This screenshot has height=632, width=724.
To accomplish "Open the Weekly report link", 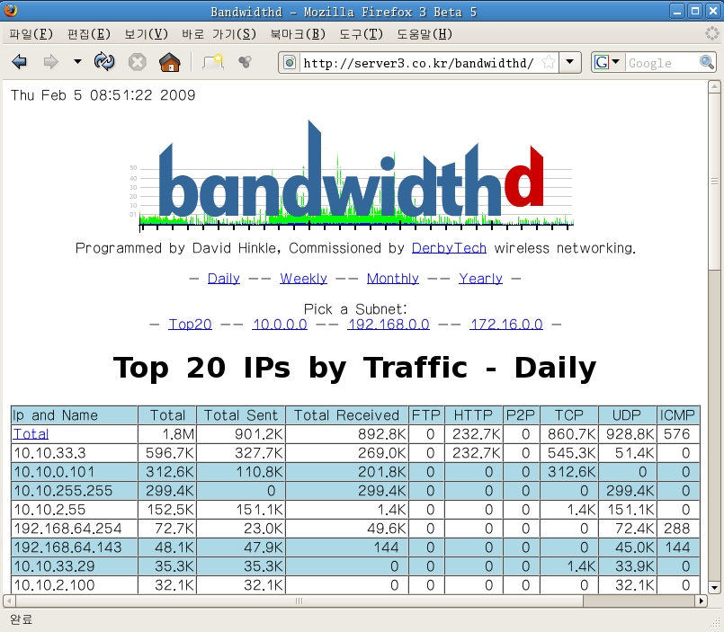I will [x=303, y=279].
